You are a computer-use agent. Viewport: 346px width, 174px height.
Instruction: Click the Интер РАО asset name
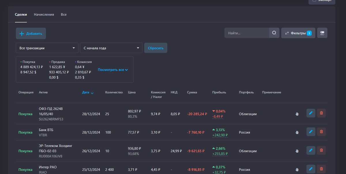coord(48,167)
